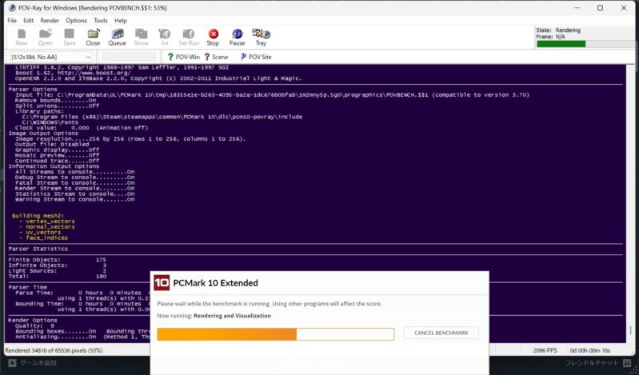Image resolution: width=639 pixels, height=375 pixels.
Task: Click the 'Light Sources: 2' line
Action: point(57,270)
